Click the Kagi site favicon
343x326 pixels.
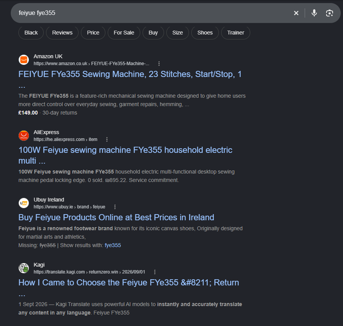tap(24, 268)
